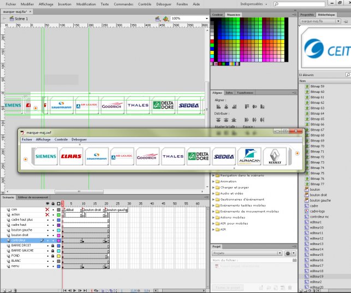
Task: Click the Bitmap 59 item icon
Action: [x=307, y=86]
